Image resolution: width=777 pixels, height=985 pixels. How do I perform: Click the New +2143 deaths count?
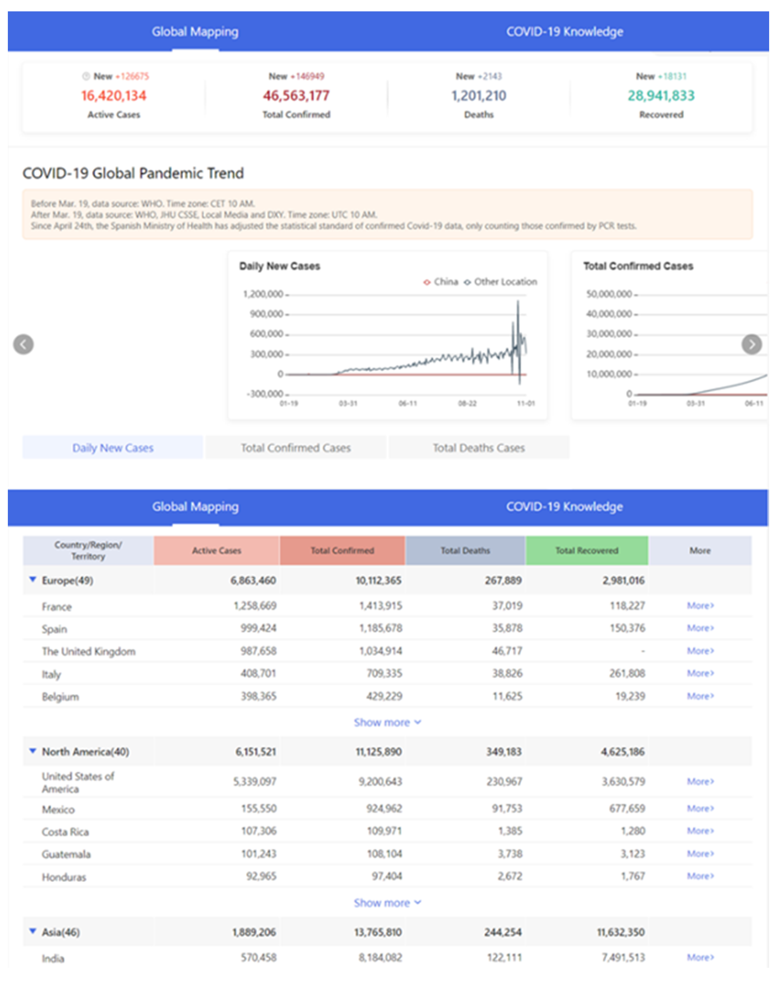pos(479,76)
